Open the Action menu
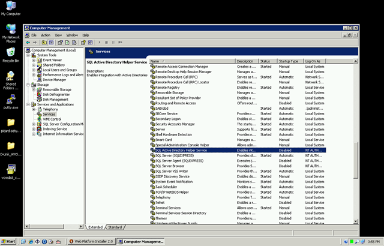The height and width of the screenshot is (246, 384). (46, 35)
